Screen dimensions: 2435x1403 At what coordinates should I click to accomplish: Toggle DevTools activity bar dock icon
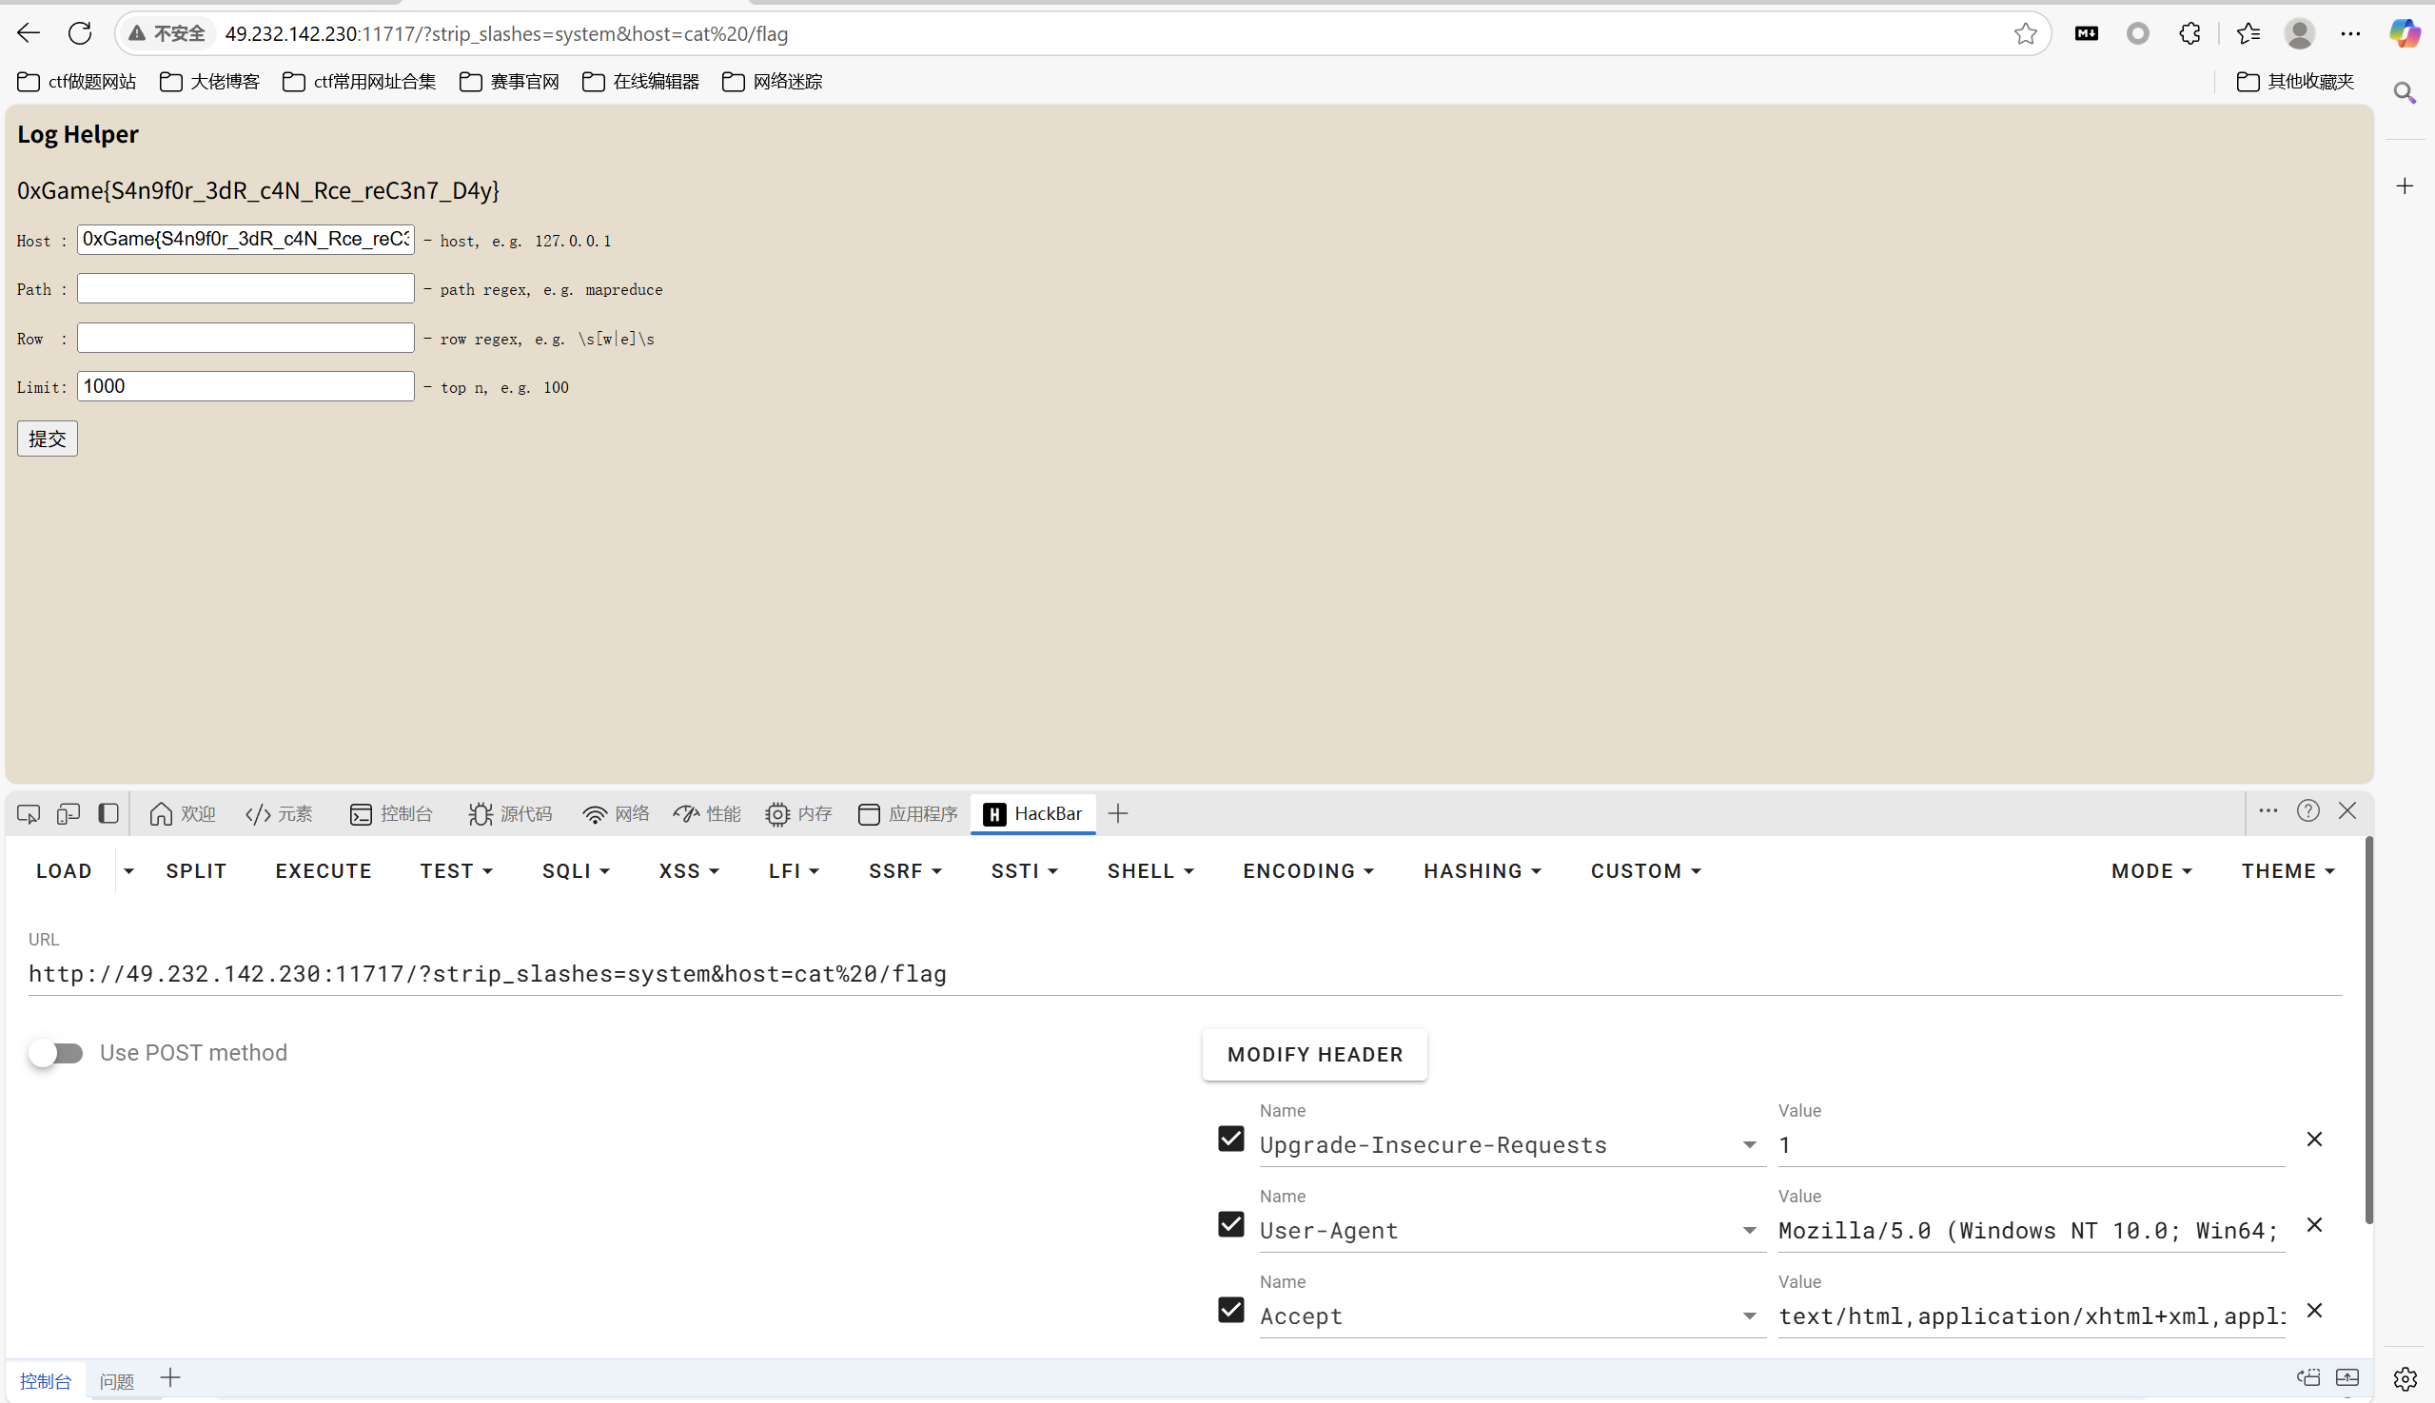click(108, 814)
